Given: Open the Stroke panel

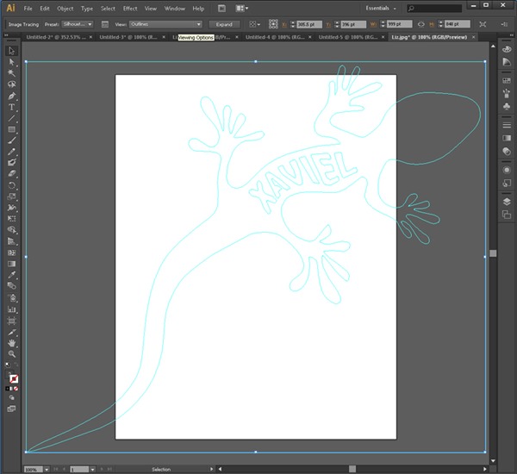Looking at the screenshot, I should click(x=507, y=125).
